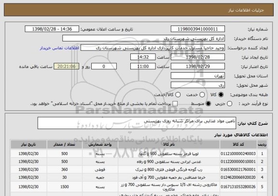Image resolution: width=278 pixels, height=196 pixels.
Task: Choose the متوسط purchase type radio
Action: tap(208, 104)
